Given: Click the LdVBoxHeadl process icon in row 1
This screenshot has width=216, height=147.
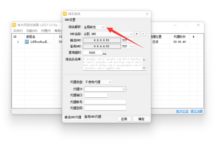Looking at the screenshot, I should pyautogui.click(x=27, y=42).
